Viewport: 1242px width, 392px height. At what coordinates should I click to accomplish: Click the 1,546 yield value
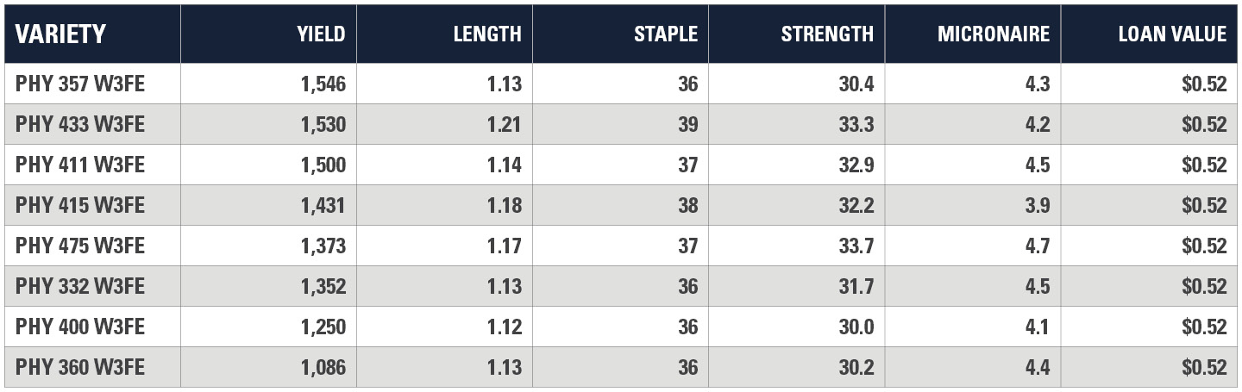pos(323,84)
